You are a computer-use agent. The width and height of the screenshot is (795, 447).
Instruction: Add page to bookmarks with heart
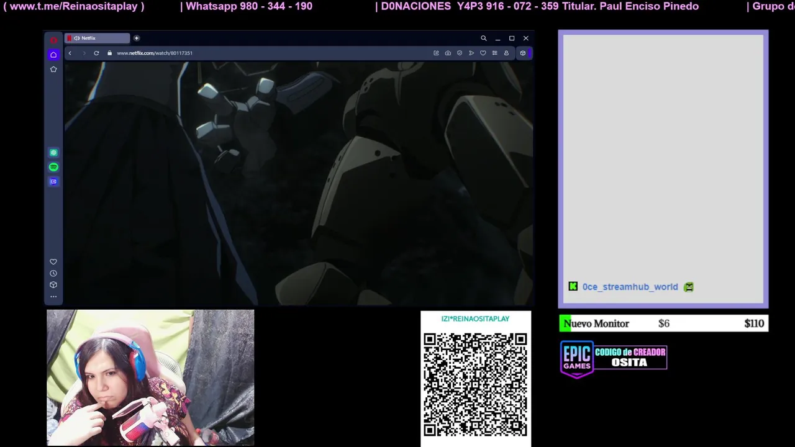tap(483, 53)
